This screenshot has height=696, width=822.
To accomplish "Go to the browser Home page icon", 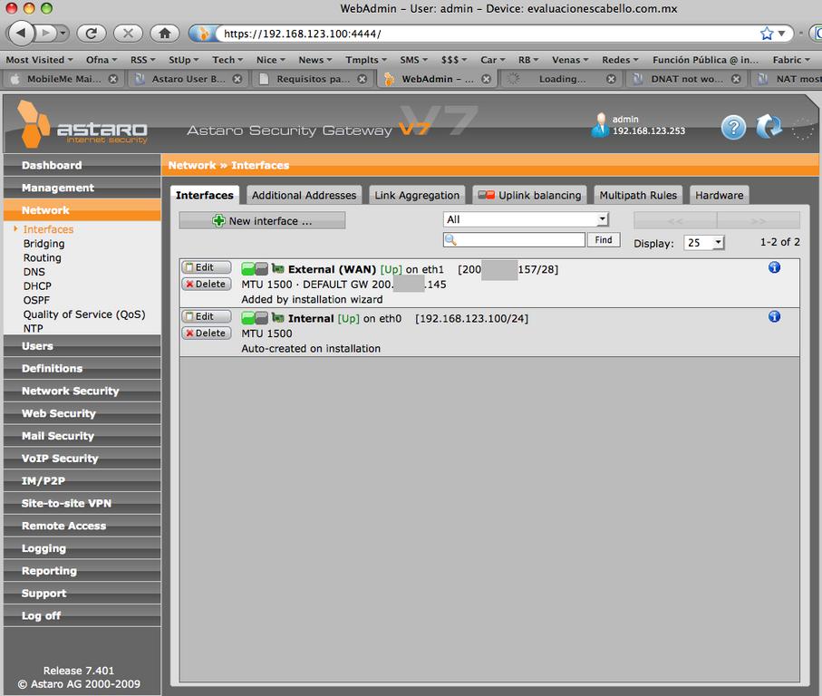I will pyautogui.click(x=165, y=33).
